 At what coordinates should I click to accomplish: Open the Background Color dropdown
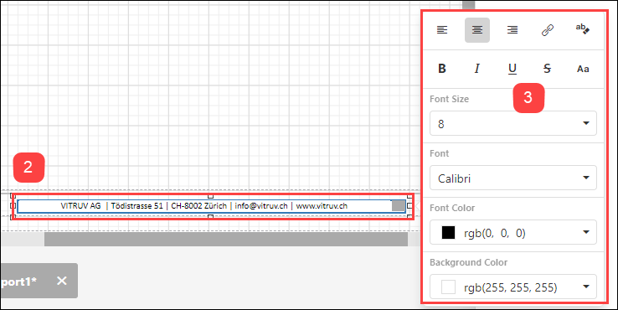click(513, 287)
